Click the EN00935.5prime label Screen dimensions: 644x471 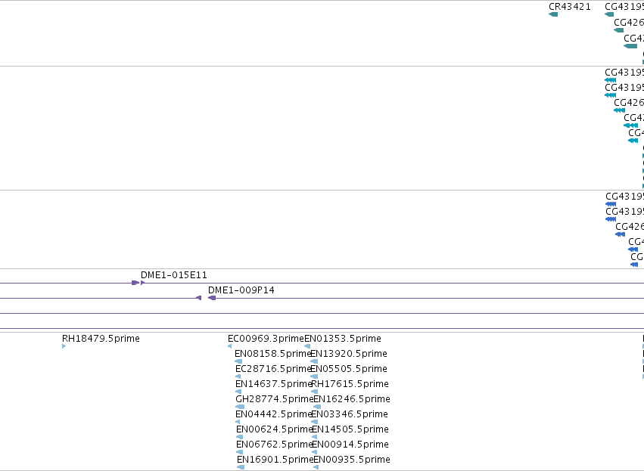(352, 460)
